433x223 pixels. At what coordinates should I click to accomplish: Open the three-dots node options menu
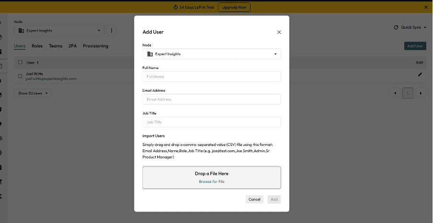click(112, 31)
